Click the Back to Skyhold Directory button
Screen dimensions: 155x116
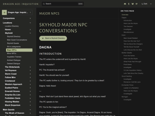pos(53,38)
